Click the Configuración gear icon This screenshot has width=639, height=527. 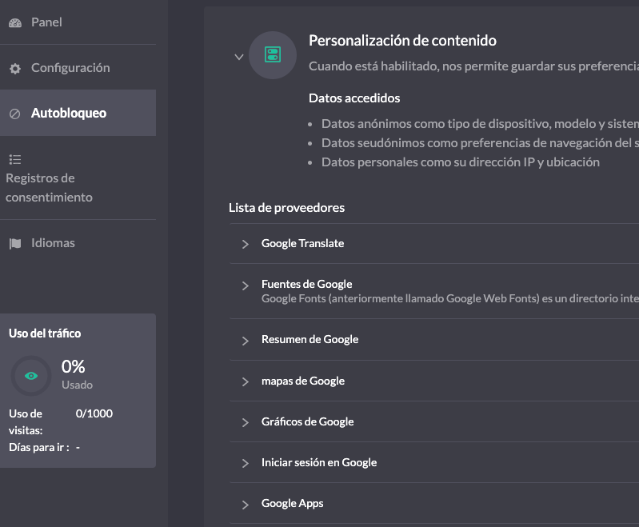click(x=15, y=69)
